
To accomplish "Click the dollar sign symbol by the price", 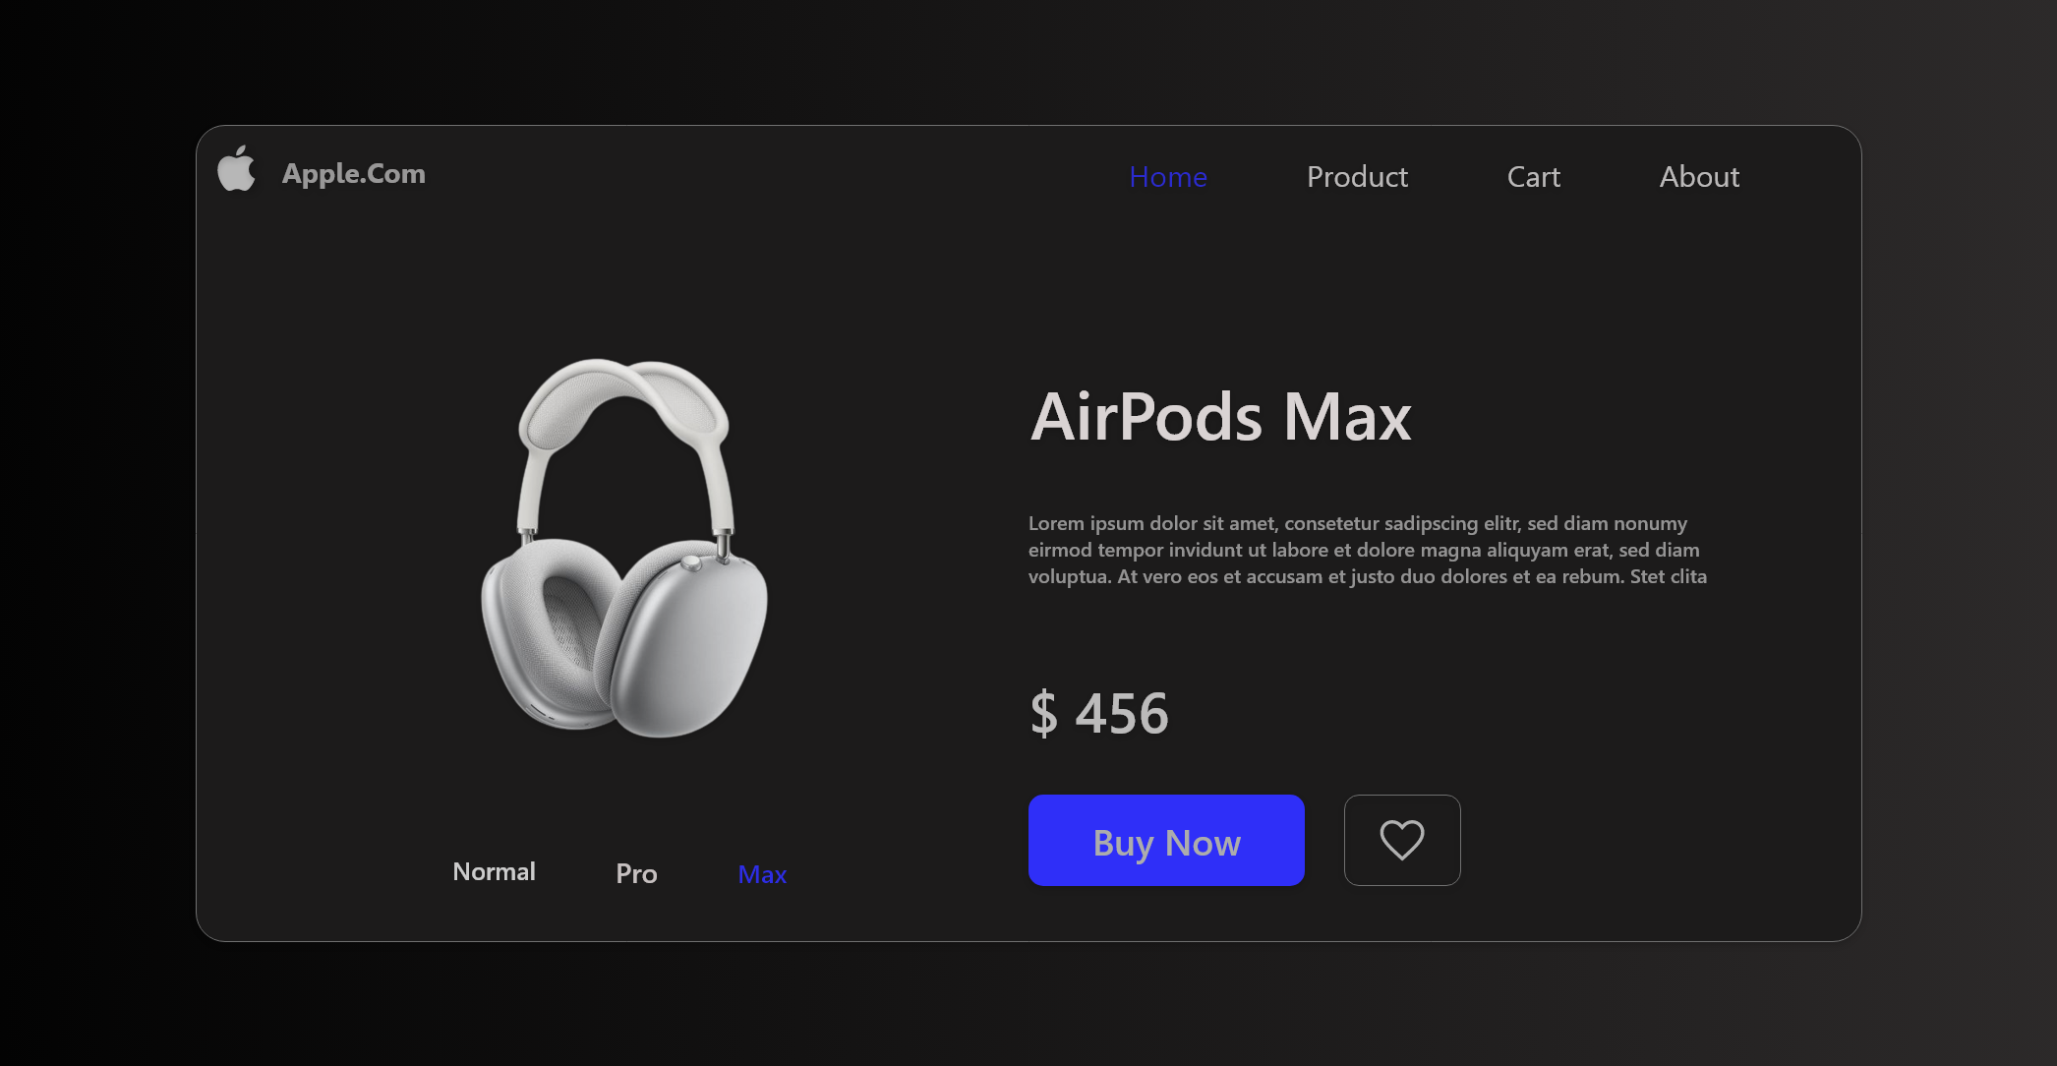I will (1044, 713).
